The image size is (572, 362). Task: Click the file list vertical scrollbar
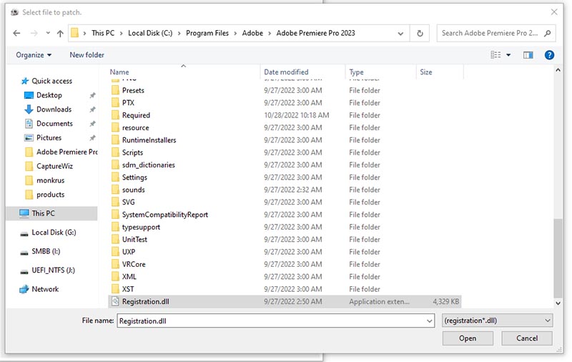coord(558,258)
